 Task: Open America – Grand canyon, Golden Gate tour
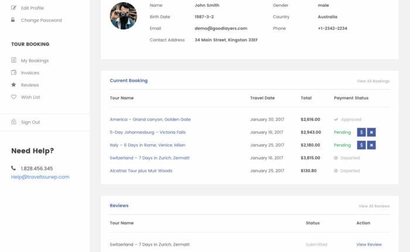(150, 120)
